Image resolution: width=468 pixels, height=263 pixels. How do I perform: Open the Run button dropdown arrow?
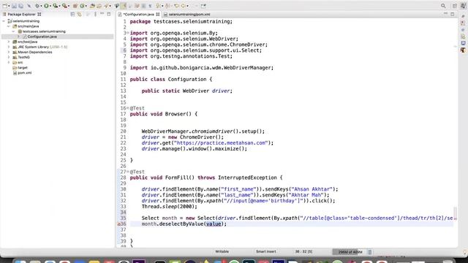tap(50, 6)
